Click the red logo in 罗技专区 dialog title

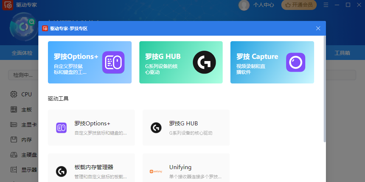(45, 28)
